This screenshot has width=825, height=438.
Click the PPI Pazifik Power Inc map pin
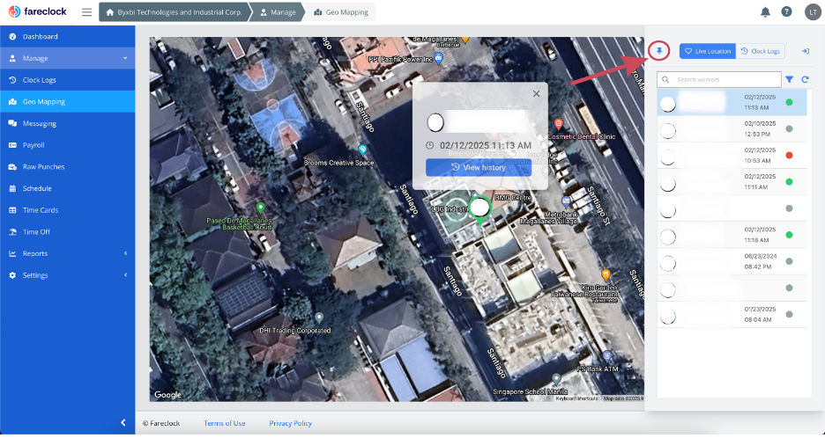click(440, 57)
